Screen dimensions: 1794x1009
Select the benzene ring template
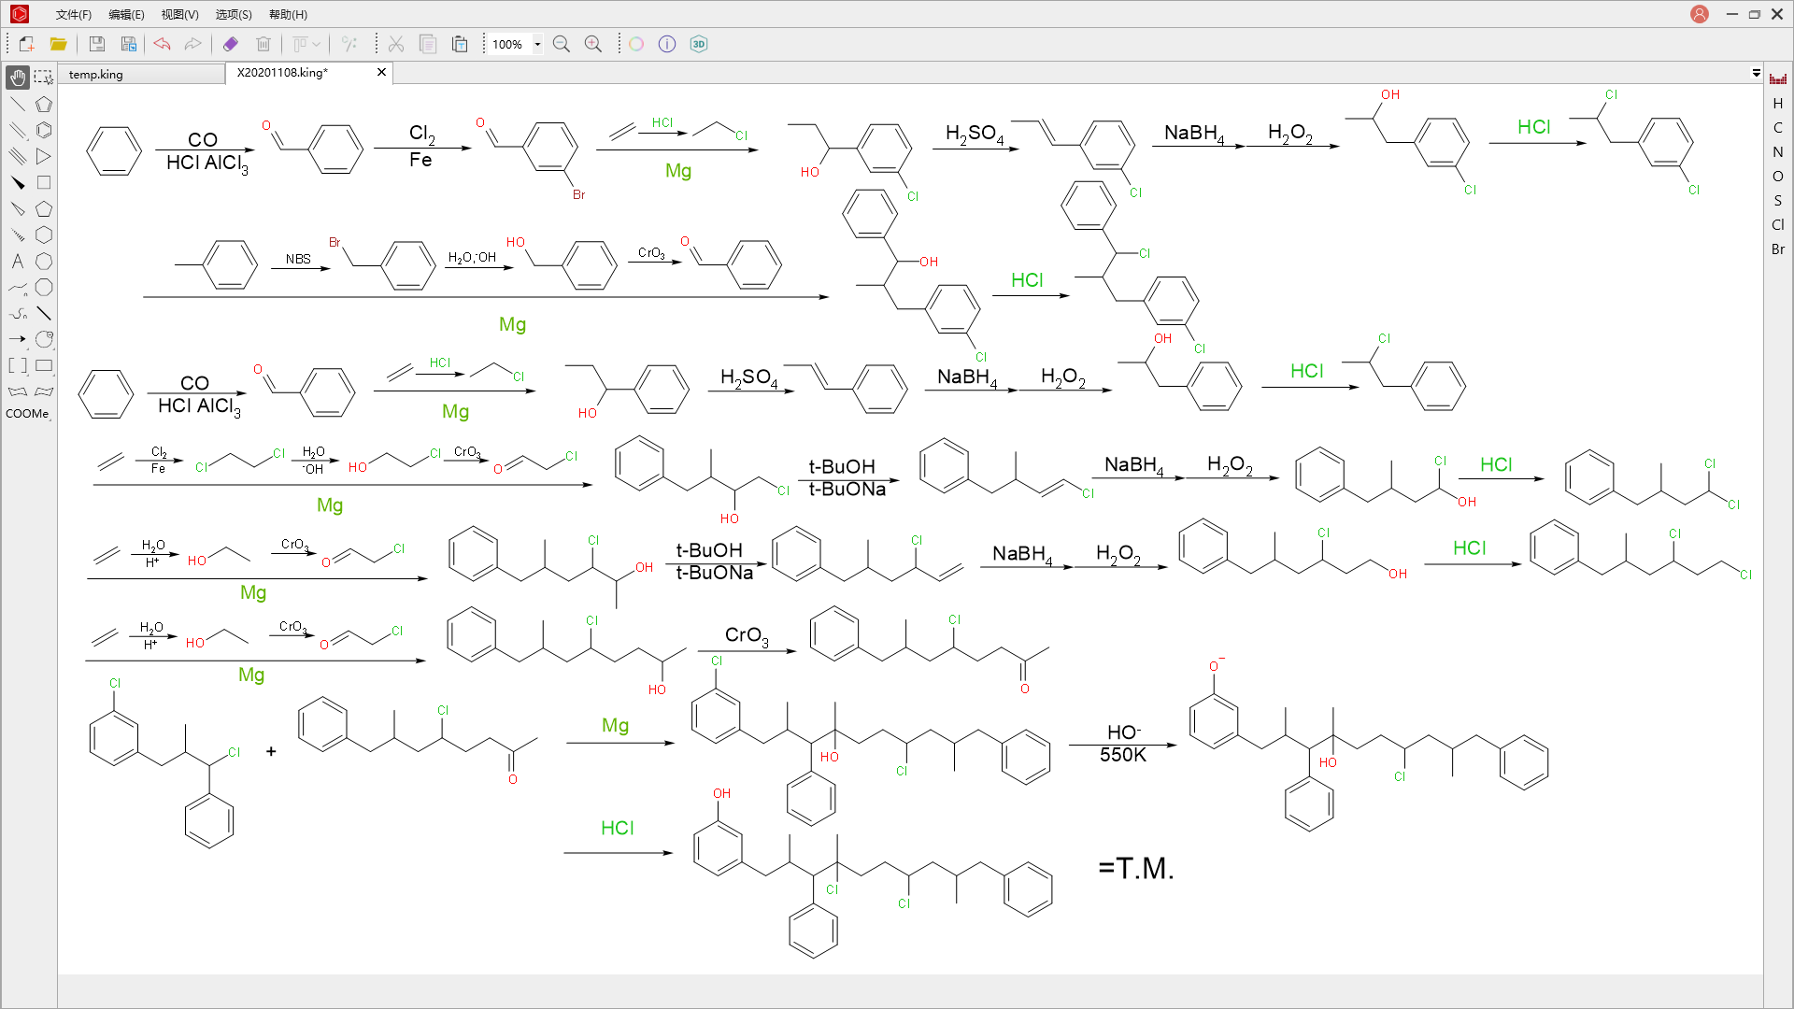(x=44, y=130)
